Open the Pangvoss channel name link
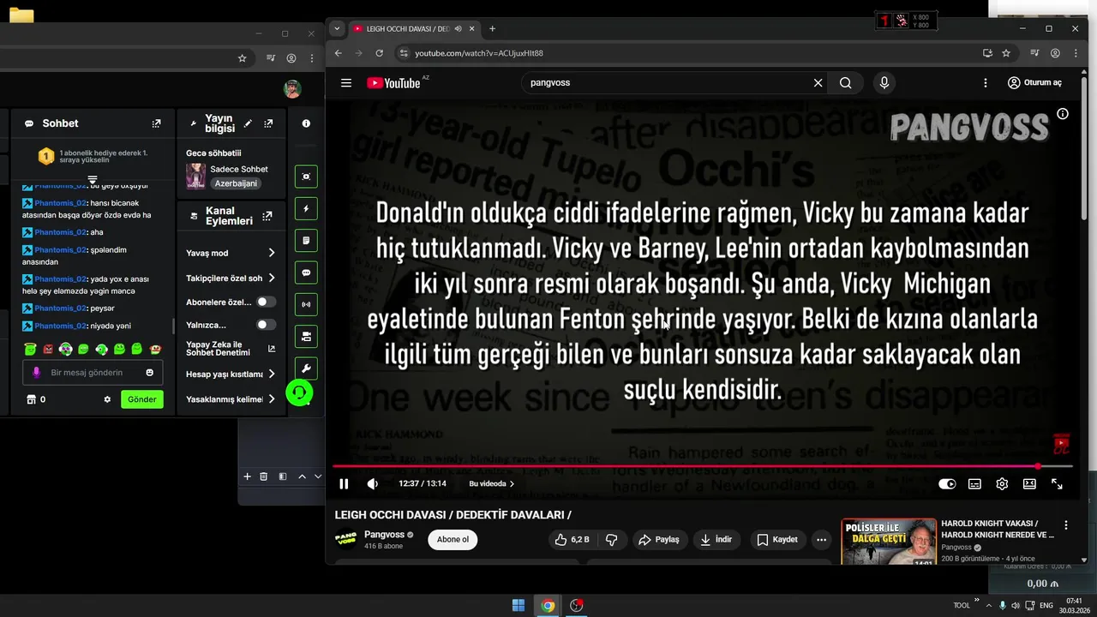This screenshot has width=1097, height=617. [384, 535]
